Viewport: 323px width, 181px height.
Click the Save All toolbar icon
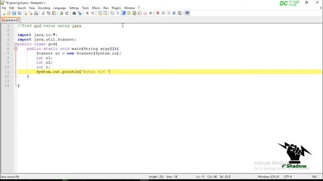point(20,14)
